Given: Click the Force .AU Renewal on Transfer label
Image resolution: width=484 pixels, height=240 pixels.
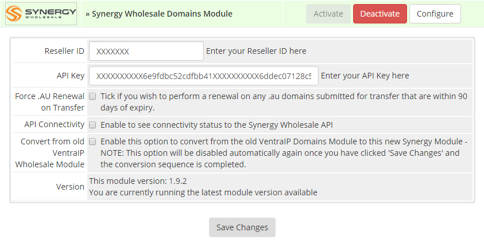Looking at the screenshot, I should pos(49,101).
